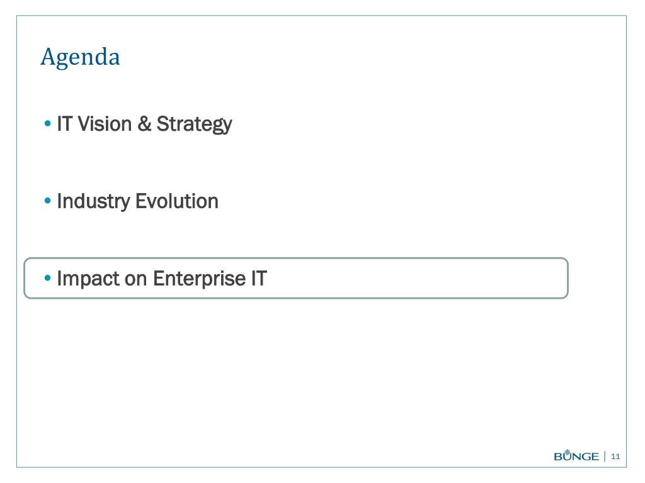Select the Industry Evolution agenda item

137,201
